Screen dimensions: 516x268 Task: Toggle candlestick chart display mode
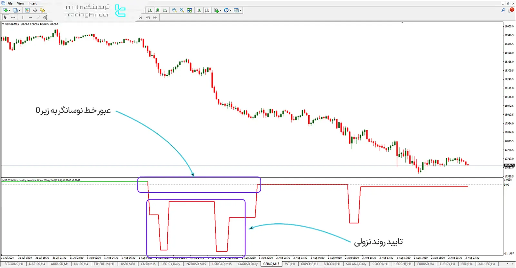point(157,10)
